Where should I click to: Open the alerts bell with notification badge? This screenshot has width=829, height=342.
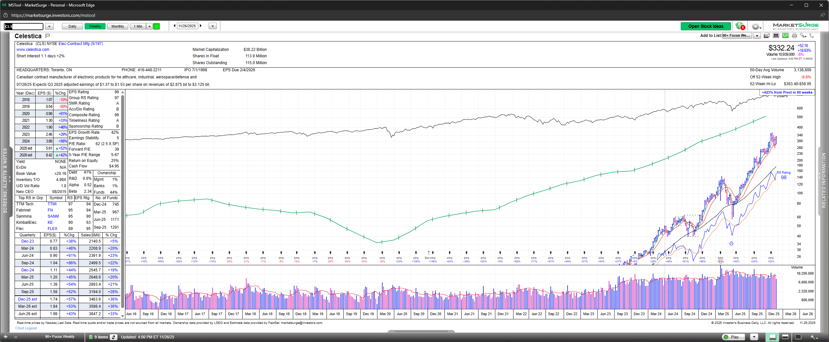[740, 26]
